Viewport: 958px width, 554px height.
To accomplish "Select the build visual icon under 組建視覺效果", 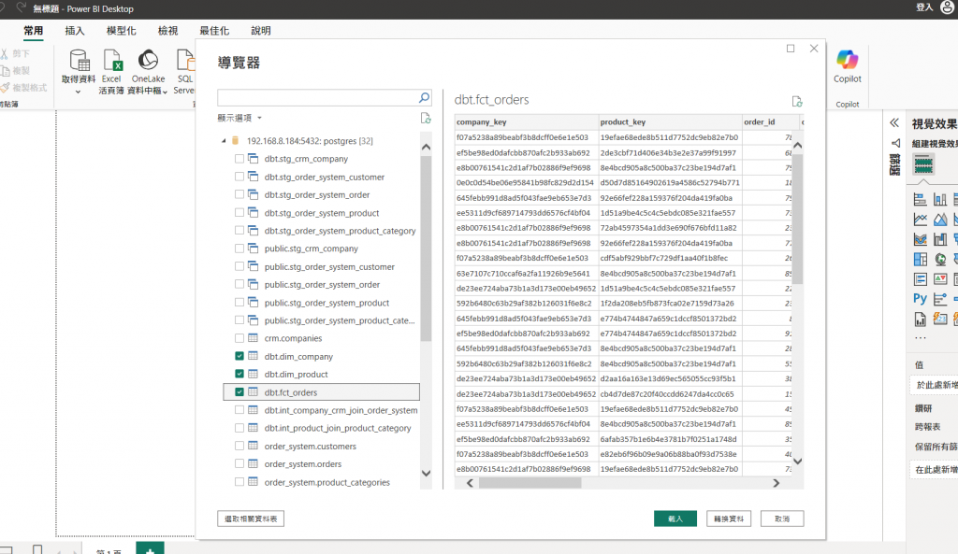I will tap(923, 164).
